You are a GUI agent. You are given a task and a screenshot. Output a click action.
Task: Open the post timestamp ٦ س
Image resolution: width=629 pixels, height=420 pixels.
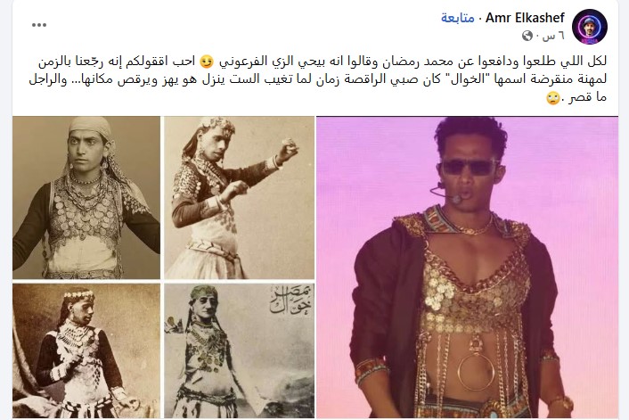(553, 37)
